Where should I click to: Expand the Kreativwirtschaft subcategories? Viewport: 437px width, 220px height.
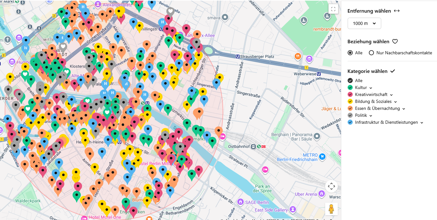tap(391, 95)
